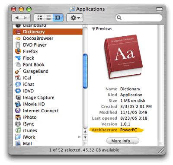Image resolution: width=173 pixels, height=165 pixels.
Task: Click the column resize handle below scrollbar
Action: click(85, 143)
